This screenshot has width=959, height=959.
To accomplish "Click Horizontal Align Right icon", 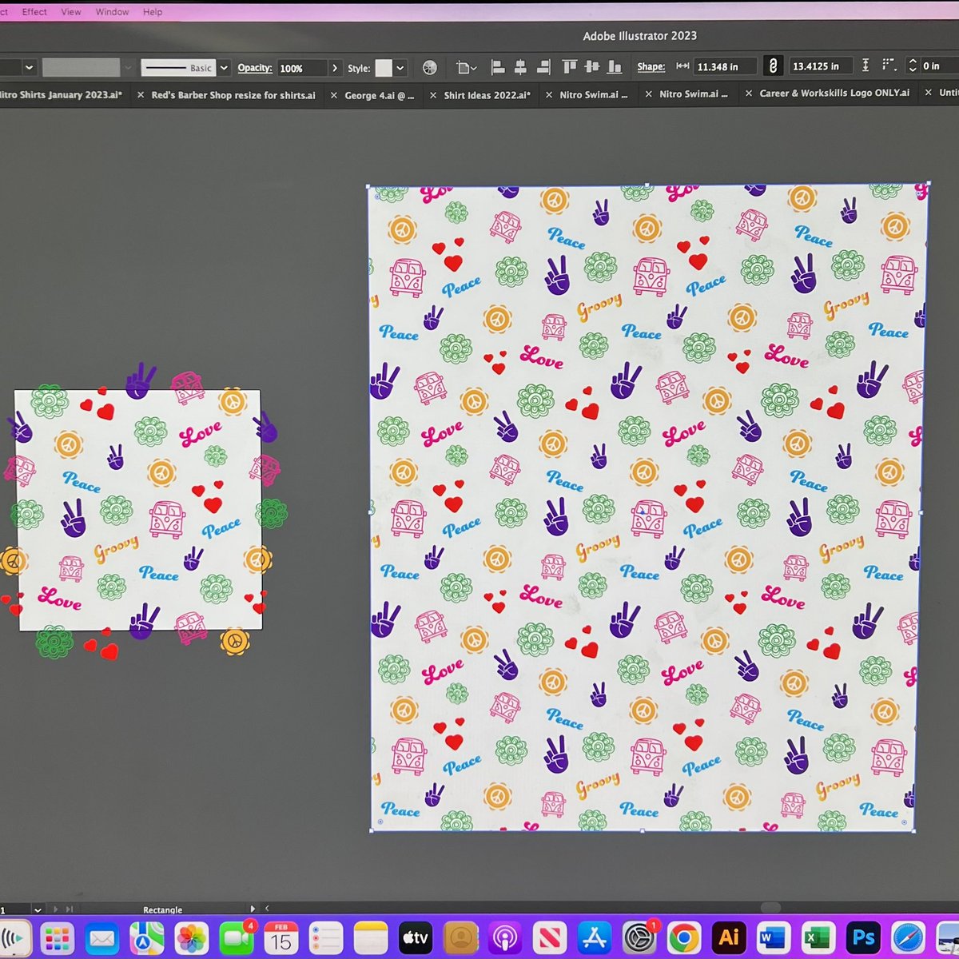I will coord(544,67).
